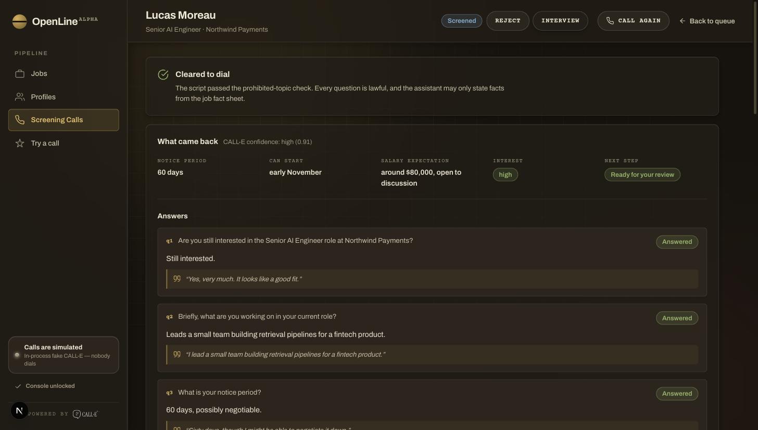Click the Still interested summary text
758x430 pixels.
click(x=191, y=258)
